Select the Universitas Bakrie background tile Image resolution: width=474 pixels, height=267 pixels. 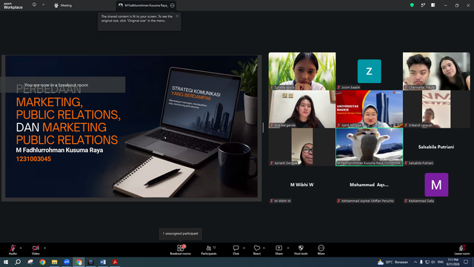pyautogui.click(x=369, y=109)
